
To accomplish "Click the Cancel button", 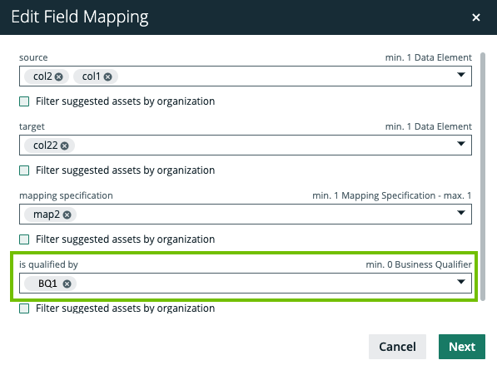I will (x=397, y=347).
